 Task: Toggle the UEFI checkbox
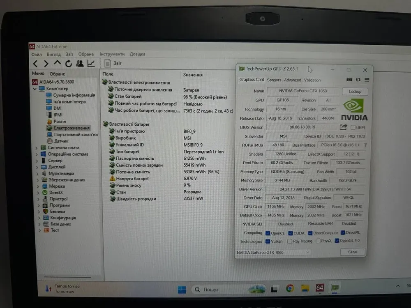tap(353, 127)
